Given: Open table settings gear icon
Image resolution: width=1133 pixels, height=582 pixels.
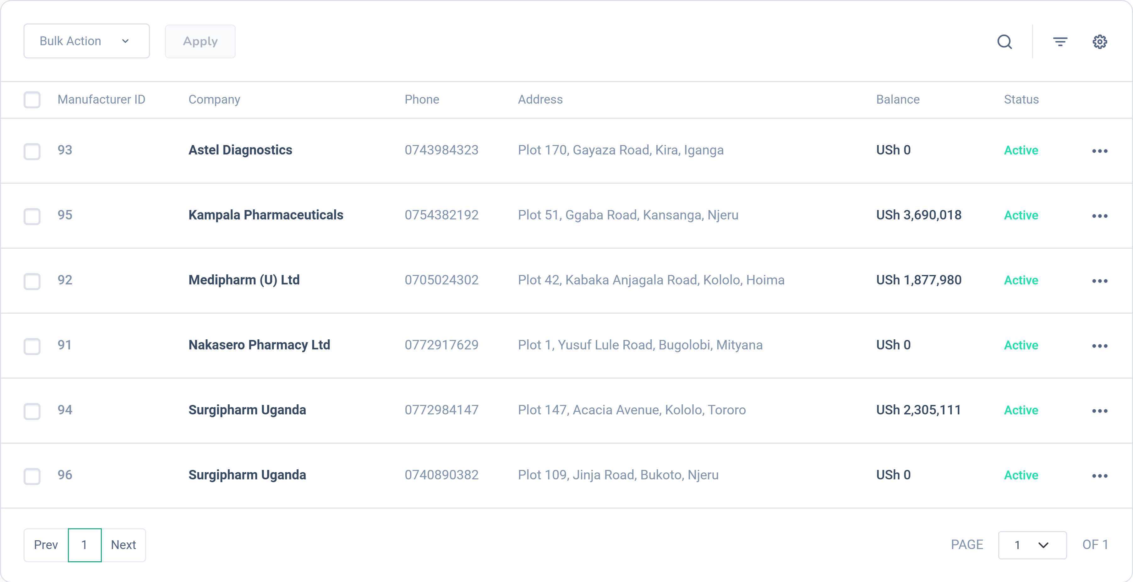Looking at the screenshot, I should (x=1100, y=42).
